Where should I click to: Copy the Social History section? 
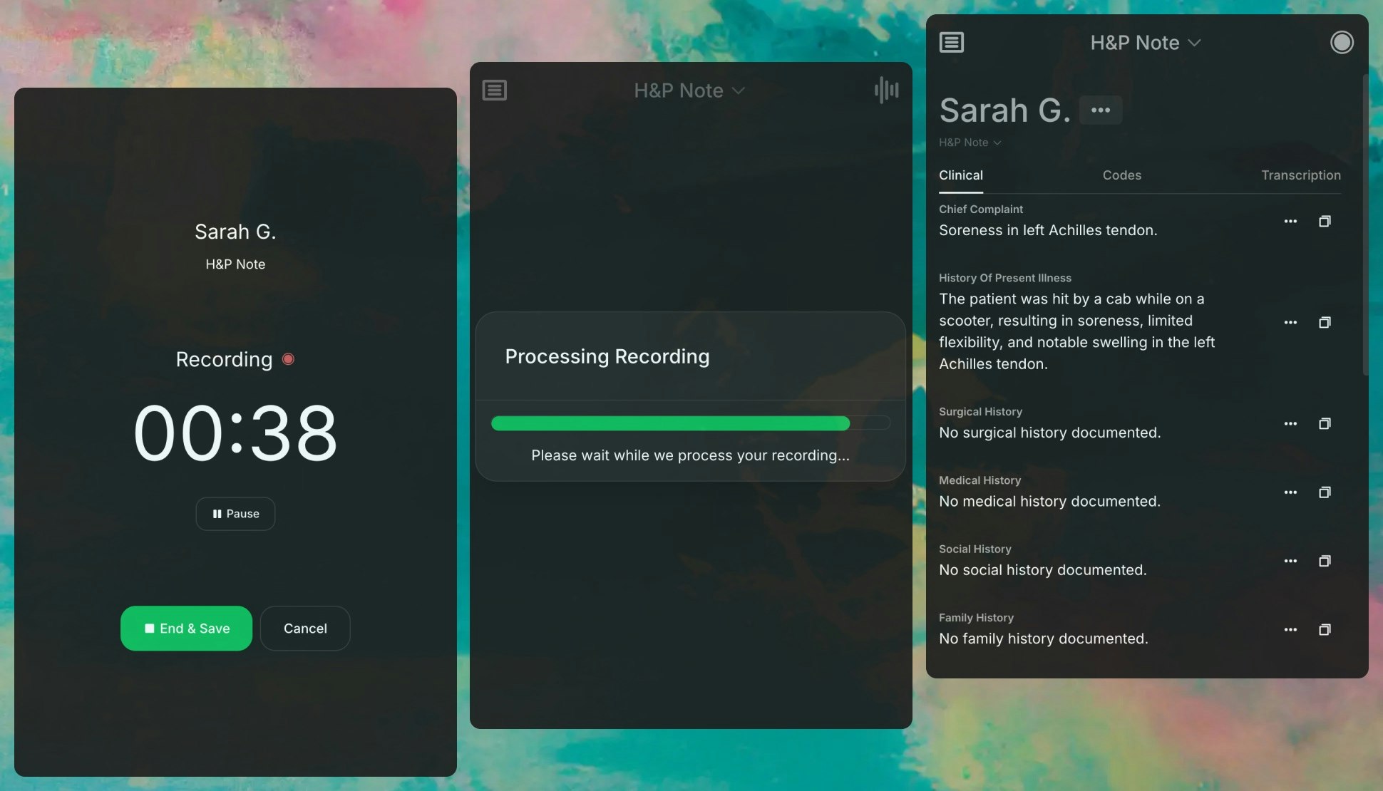(1325, 562)
